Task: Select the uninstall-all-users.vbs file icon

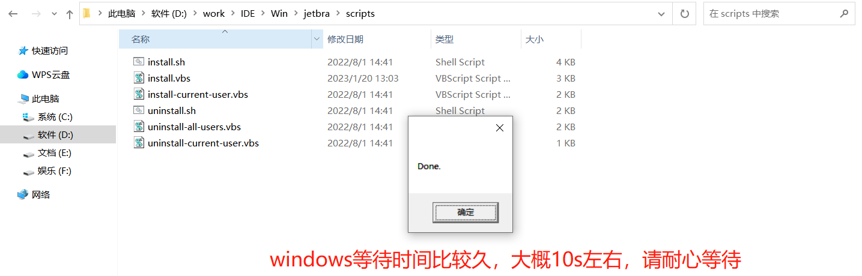Action: 139,127
